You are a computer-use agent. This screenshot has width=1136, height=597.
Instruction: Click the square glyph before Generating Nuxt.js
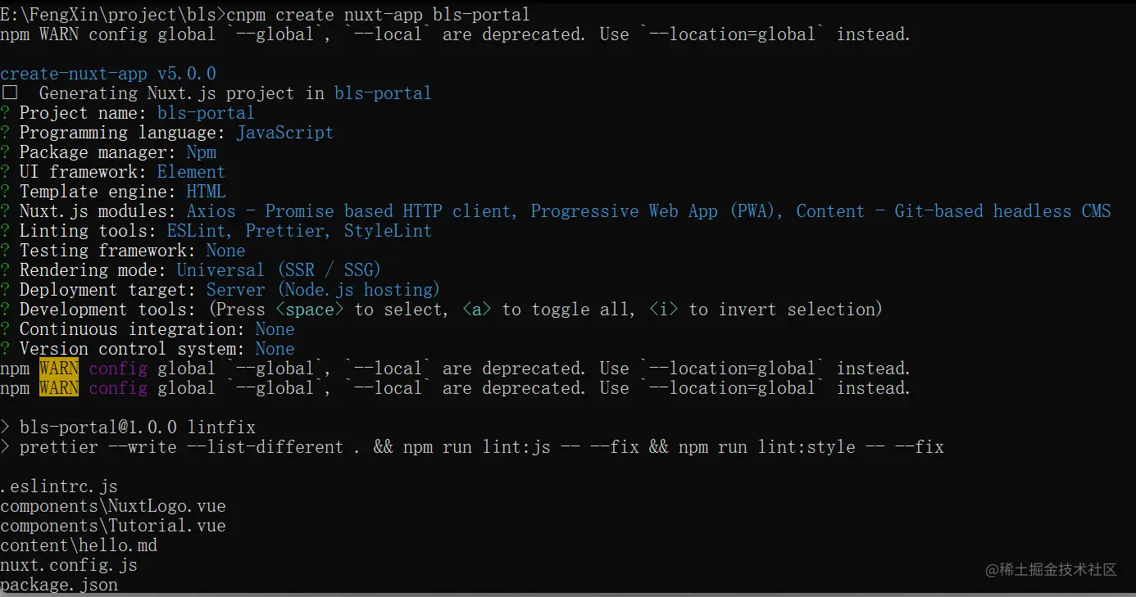(10, 93)
